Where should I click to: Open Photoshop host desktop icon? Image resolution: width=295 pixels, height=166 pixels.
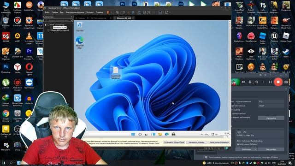click(x=6, y=68)
